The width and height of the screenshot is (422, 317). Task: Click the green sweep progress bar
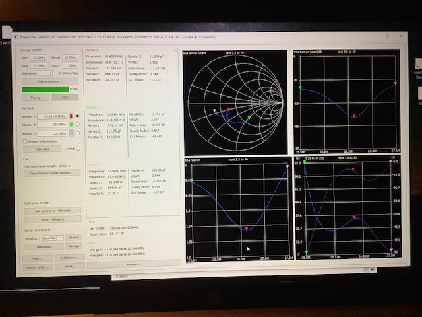[45, 89]
